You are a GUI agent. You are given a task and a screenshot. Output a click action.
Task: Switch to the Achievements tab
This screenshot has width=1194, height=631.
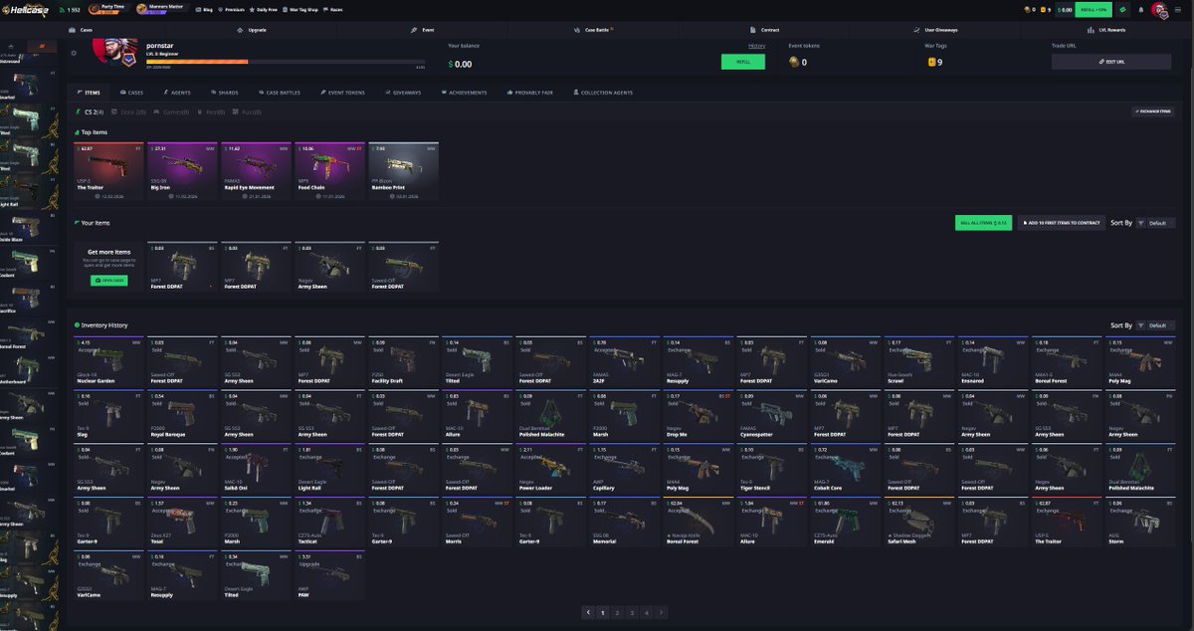(x=464, y=93)
